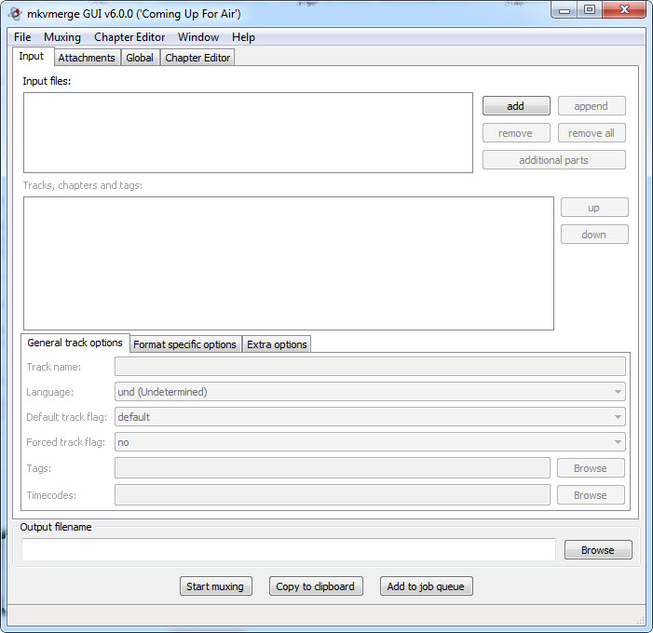Click inside the Input files list
The image size is (653, 633).
coord(248,132)
